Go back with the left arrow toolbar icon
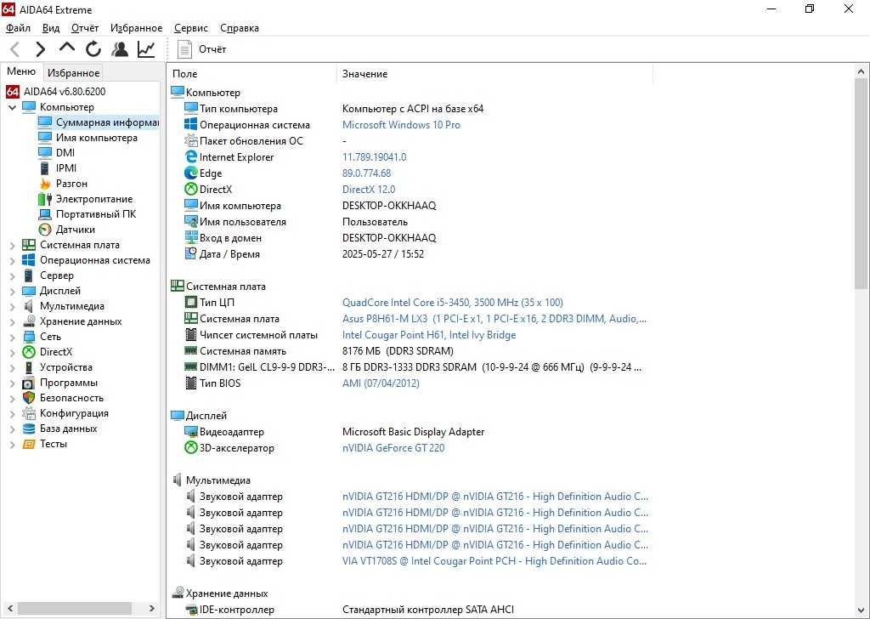 (x=15, y=49)
